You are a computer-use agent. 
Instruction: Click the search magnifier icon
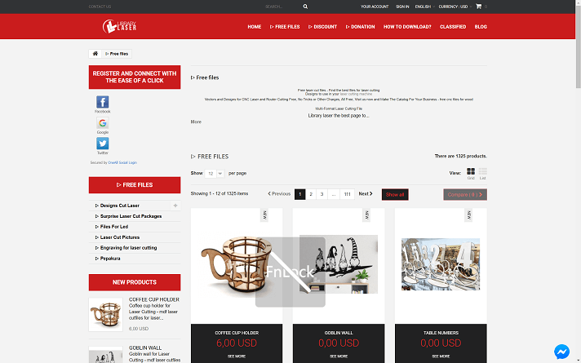305,7
